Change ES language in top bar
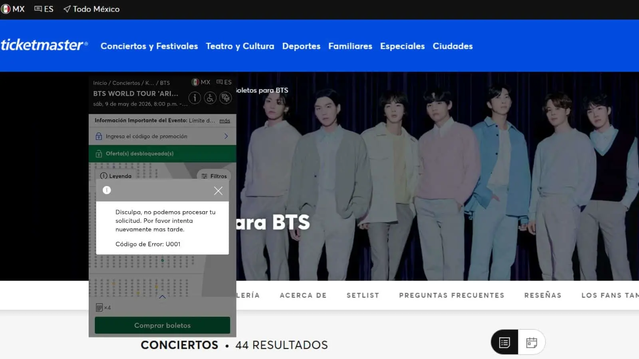This screenshot has height=359, width=639. click(44, 9)
